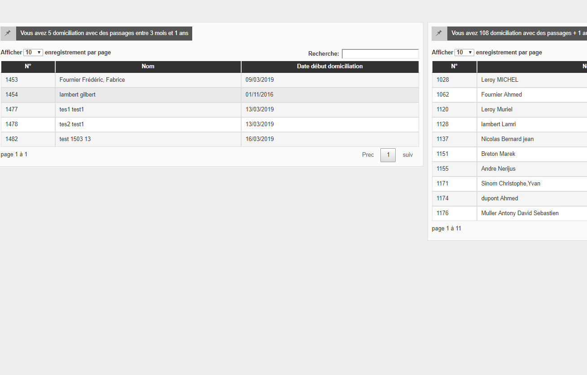Click number 1482 cell
587x375 pixels.
click(28, 139)
